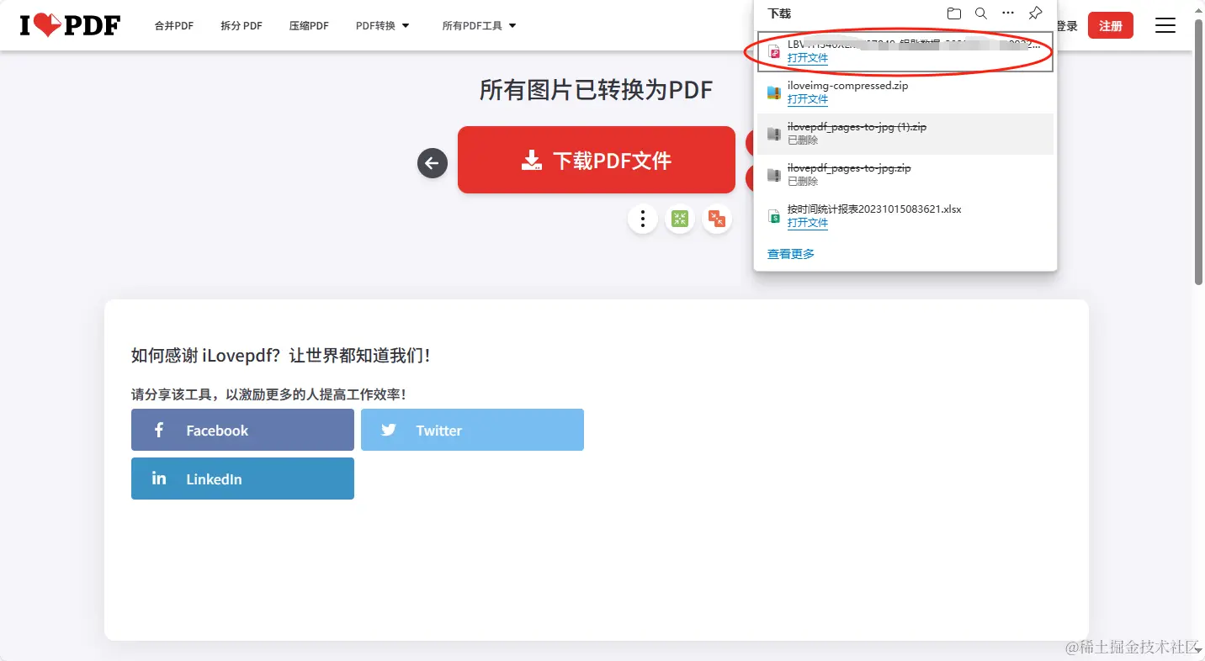This screenshot has height=661, width=1205.
Task: Open 压缩PDF menu item
Action: [309, 26]
